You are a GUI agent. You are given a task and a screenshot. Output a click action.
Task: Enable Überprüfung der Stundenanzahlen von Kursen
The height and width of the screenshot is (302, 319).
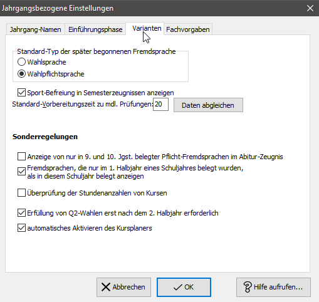point(21,193)
